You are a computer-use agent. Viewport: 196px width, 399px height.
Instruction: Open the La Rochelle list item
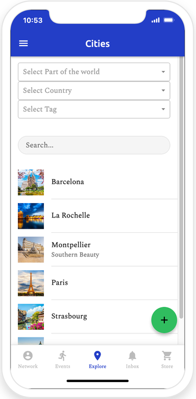click(97, 216)
